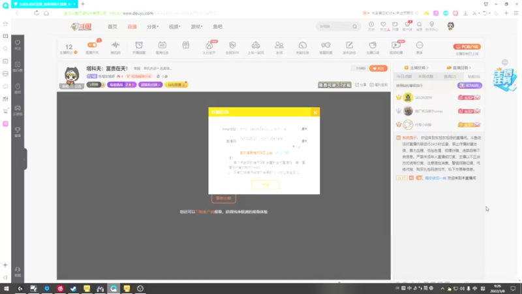Click the 分享 share link
Image resolution: width=522 pixels, height=294 pixels.
[x=361, y=85]
